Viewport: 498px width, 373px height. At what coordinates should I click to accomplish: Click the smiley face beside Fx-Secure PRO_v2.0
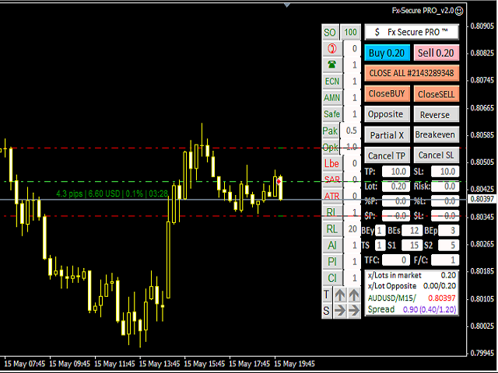(x=459, y=11)
